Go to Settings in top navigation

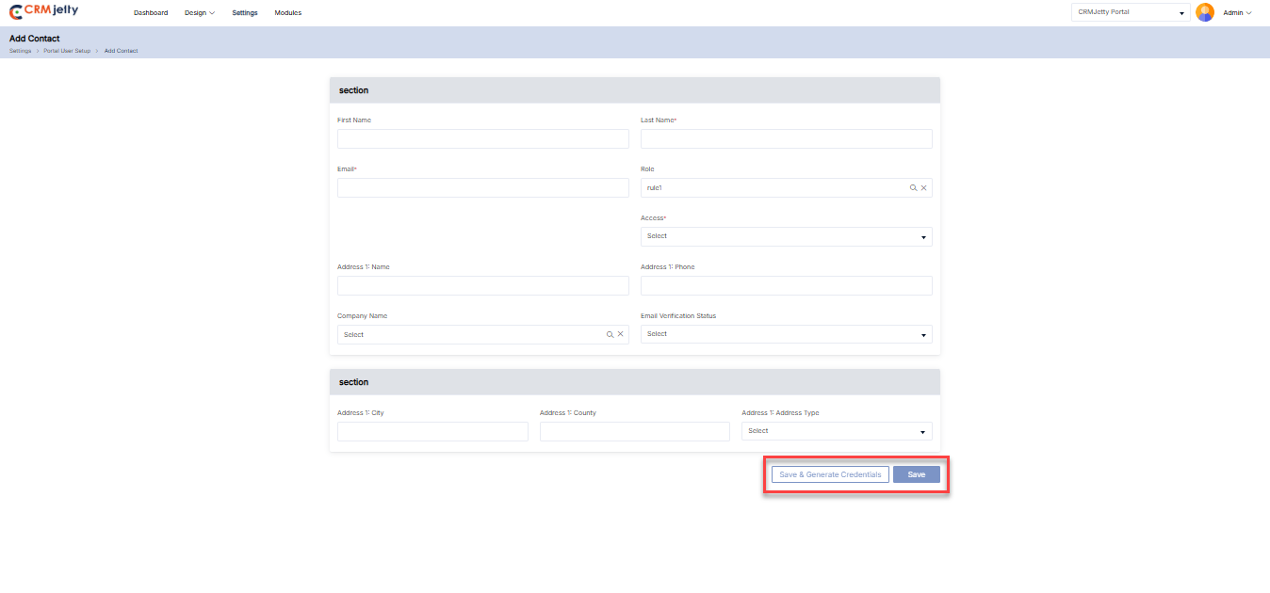[x=245, y=13]
